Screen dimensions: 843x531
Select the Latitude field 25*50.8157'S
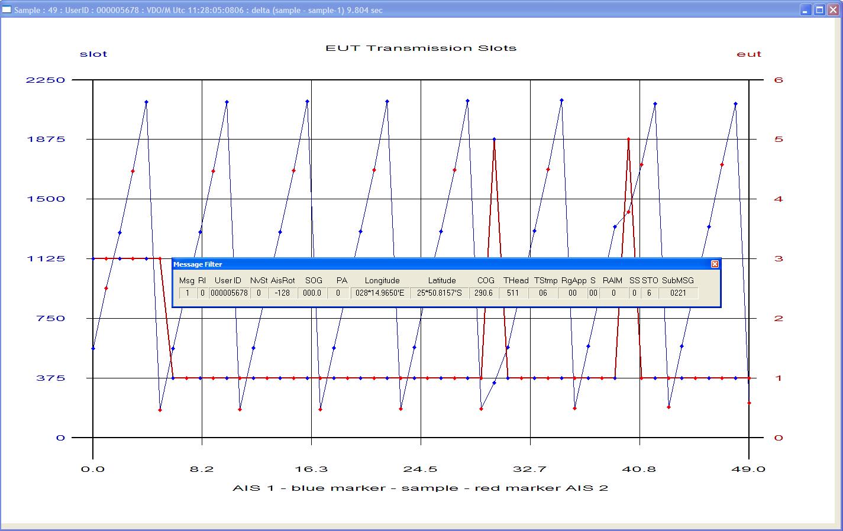pos(440,293)
